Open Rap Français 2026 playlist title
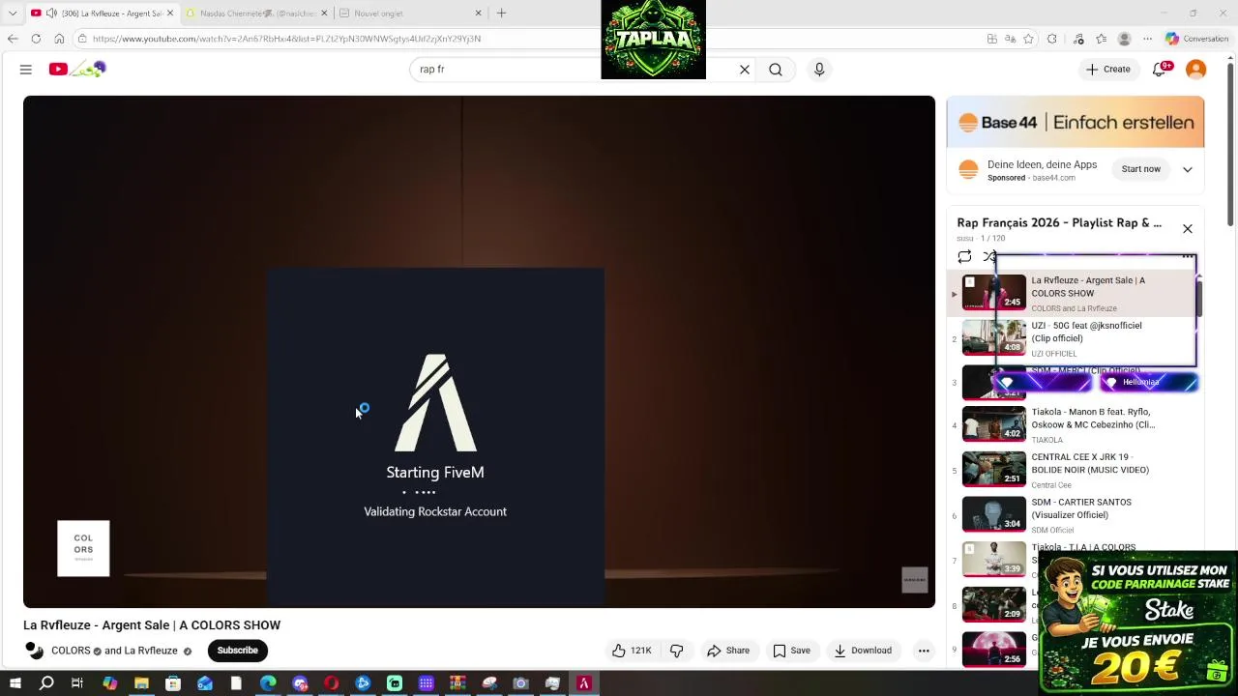1238x696 pixels. pos(1059,222)
